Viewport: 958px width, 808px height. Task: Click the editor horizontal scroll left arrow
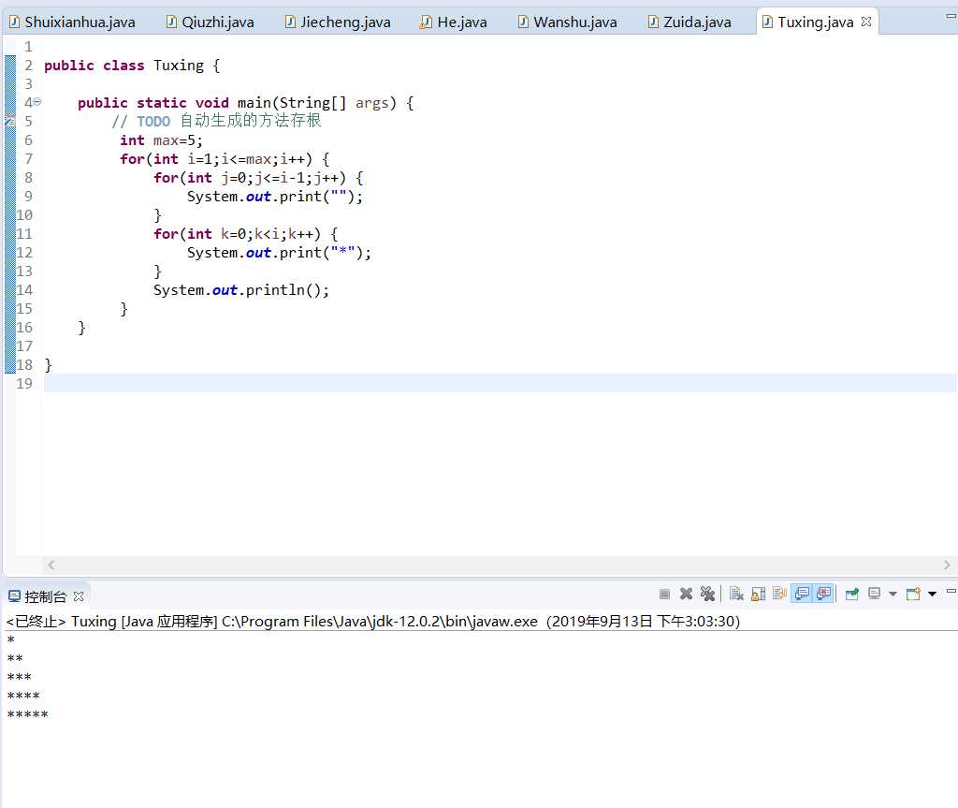51,565
